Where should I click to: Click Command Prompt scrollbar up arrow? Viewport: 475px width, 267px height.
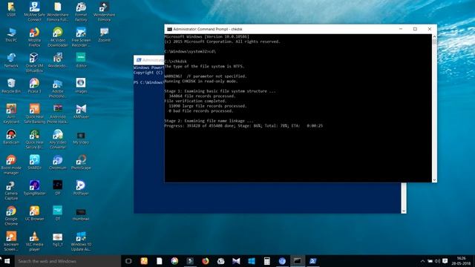click(x=434, y=36)
